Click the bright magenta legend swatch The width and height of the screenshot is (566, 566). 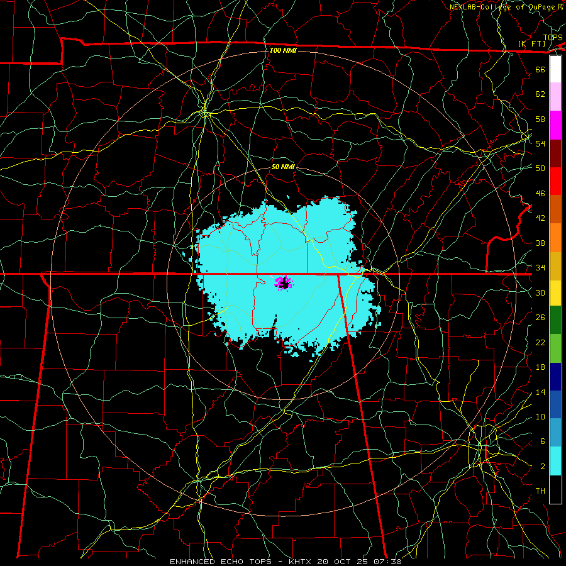pyautogui.click(x=555, y=125)
